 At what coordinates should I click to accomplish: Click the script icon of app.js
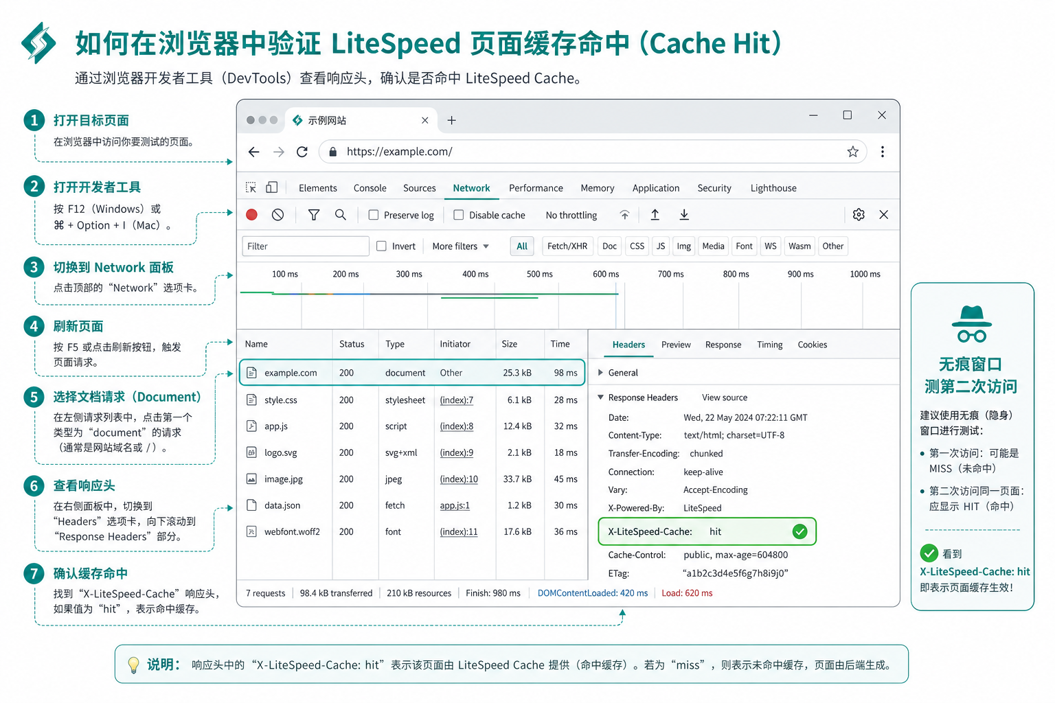coord(251,426)
